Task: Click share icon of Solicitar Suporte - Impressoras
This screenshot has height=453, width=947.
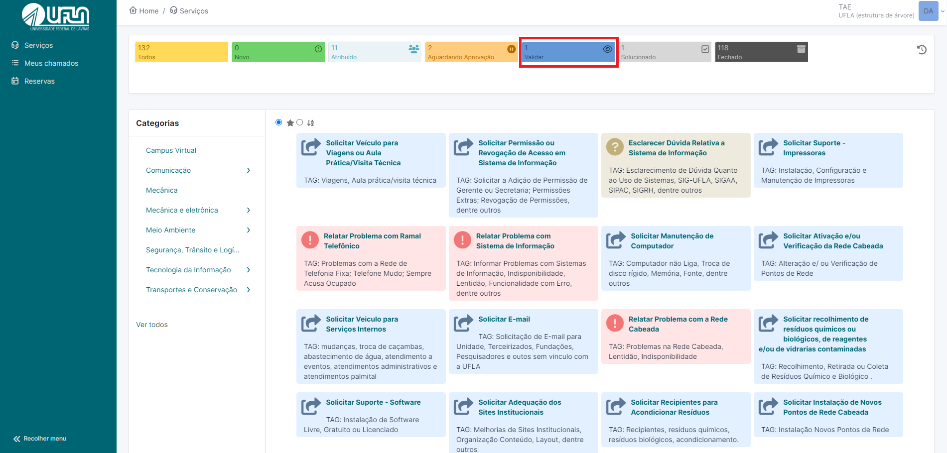Action: pyautogui.click(x=768, y=147)
